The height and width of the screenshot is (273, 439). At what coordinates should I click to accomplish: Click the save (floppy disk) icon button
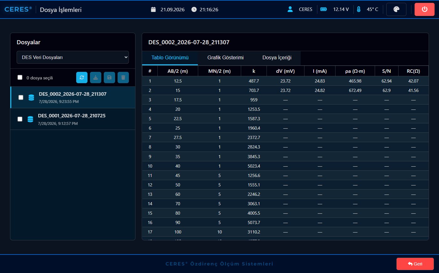click(109, 78)
